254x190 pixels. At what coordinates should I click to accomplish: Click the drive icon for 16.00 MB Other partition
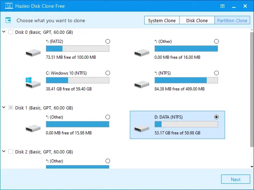[142, 53]
